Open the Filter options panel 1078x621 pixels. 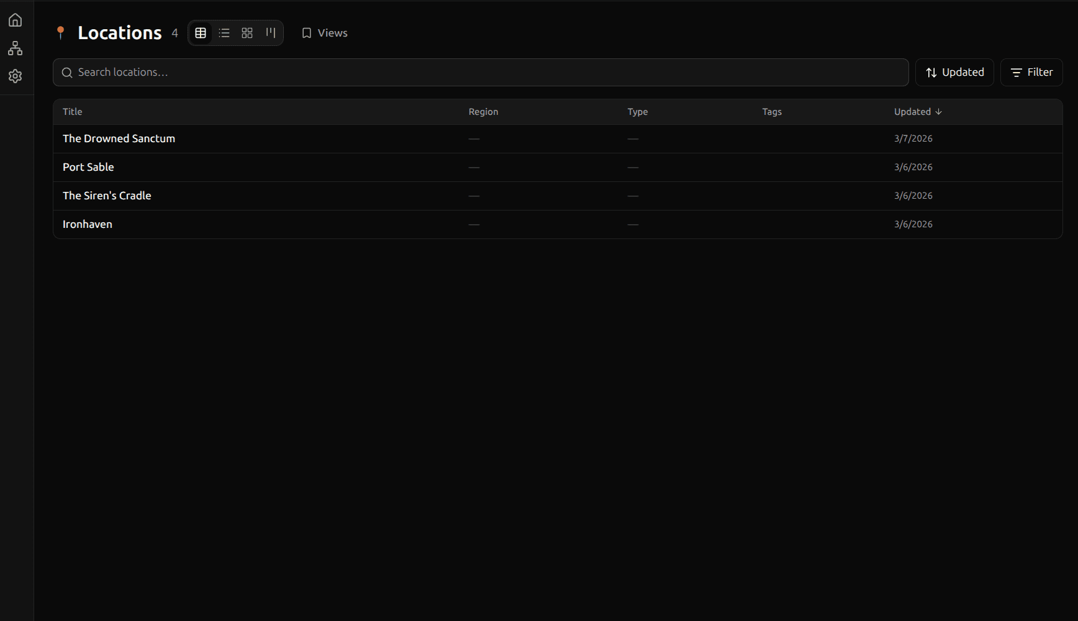[x=1031, y=72]
